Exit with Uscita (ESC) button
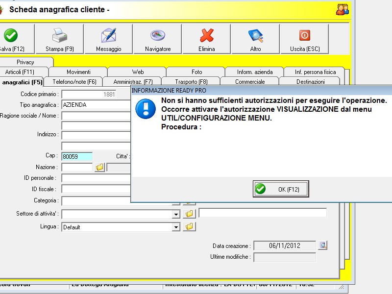The width and height of the screenshot is (392, 294). click(x=304, y=39)
